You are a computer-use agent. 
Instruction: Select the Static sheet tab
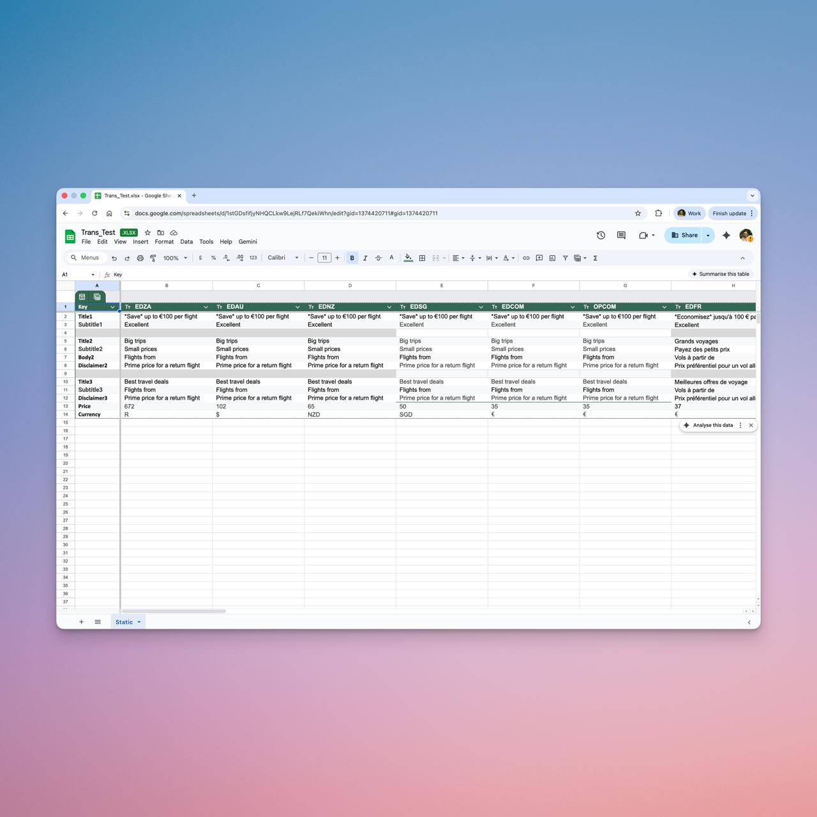(124, 622)
